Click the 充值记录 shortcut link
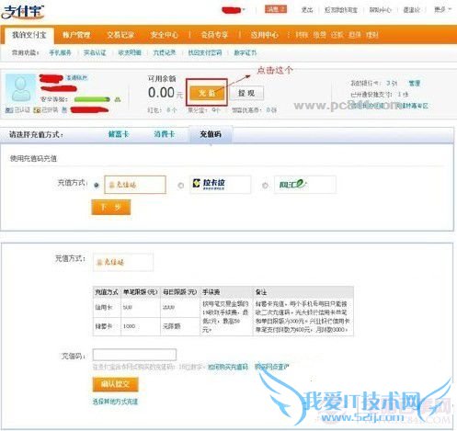The width and height of the screenshot is (457, 431). pyautogui.click(x=165, y=52)
